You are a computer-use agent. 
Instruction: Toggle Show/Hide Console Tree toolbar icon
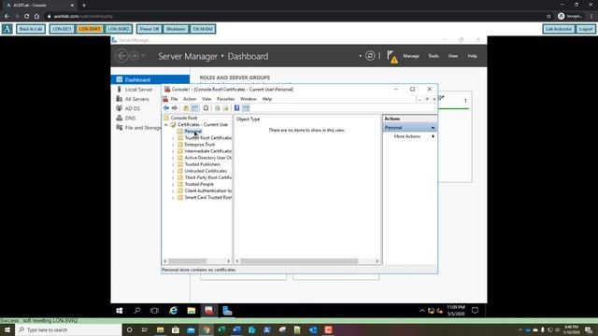(195, 108)
